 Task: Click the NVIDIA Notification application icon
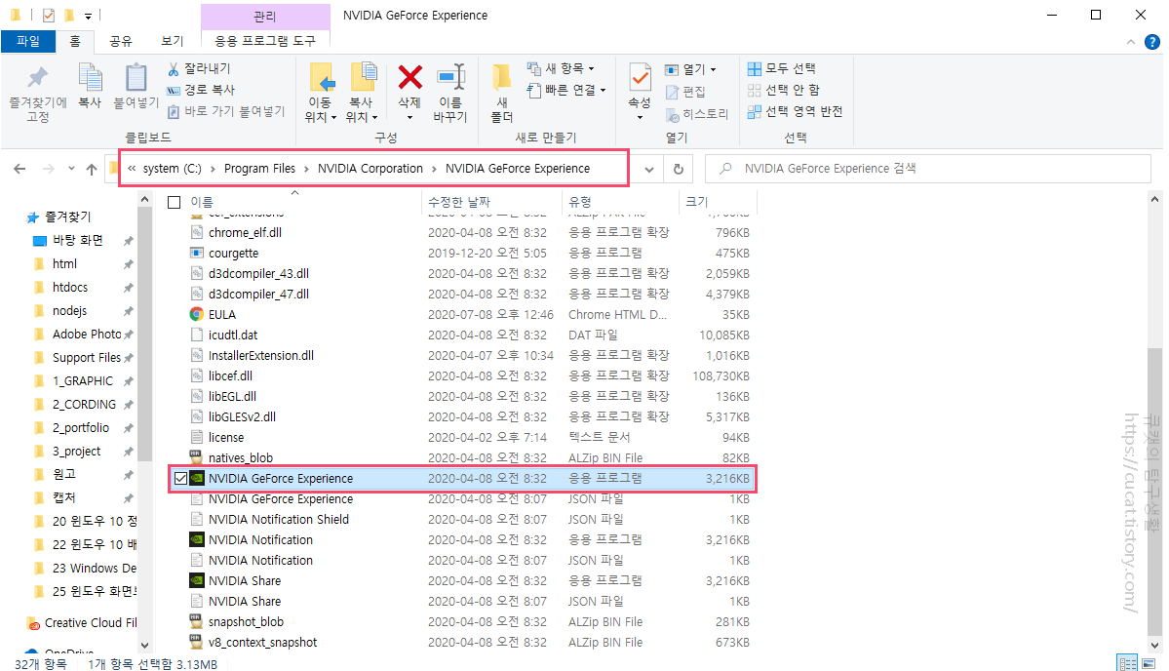click(197, 539)
